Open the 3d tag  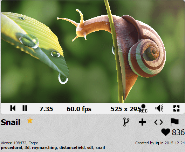point(27,147)
